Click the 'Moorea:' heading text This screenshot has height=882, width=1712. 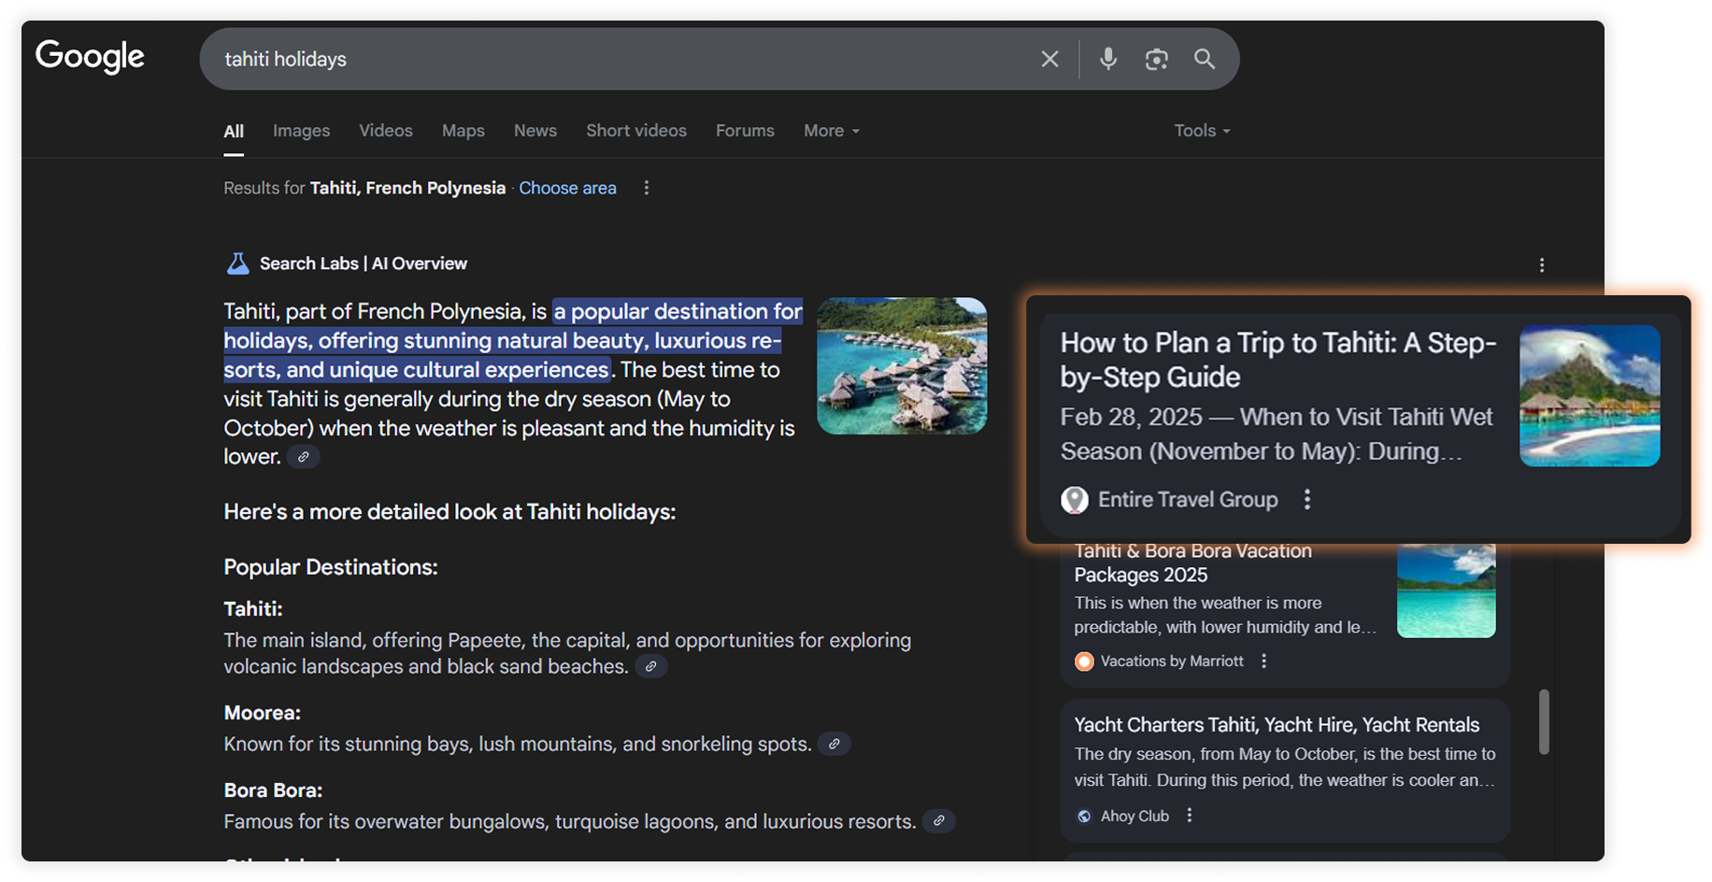[x=263, y=713]
